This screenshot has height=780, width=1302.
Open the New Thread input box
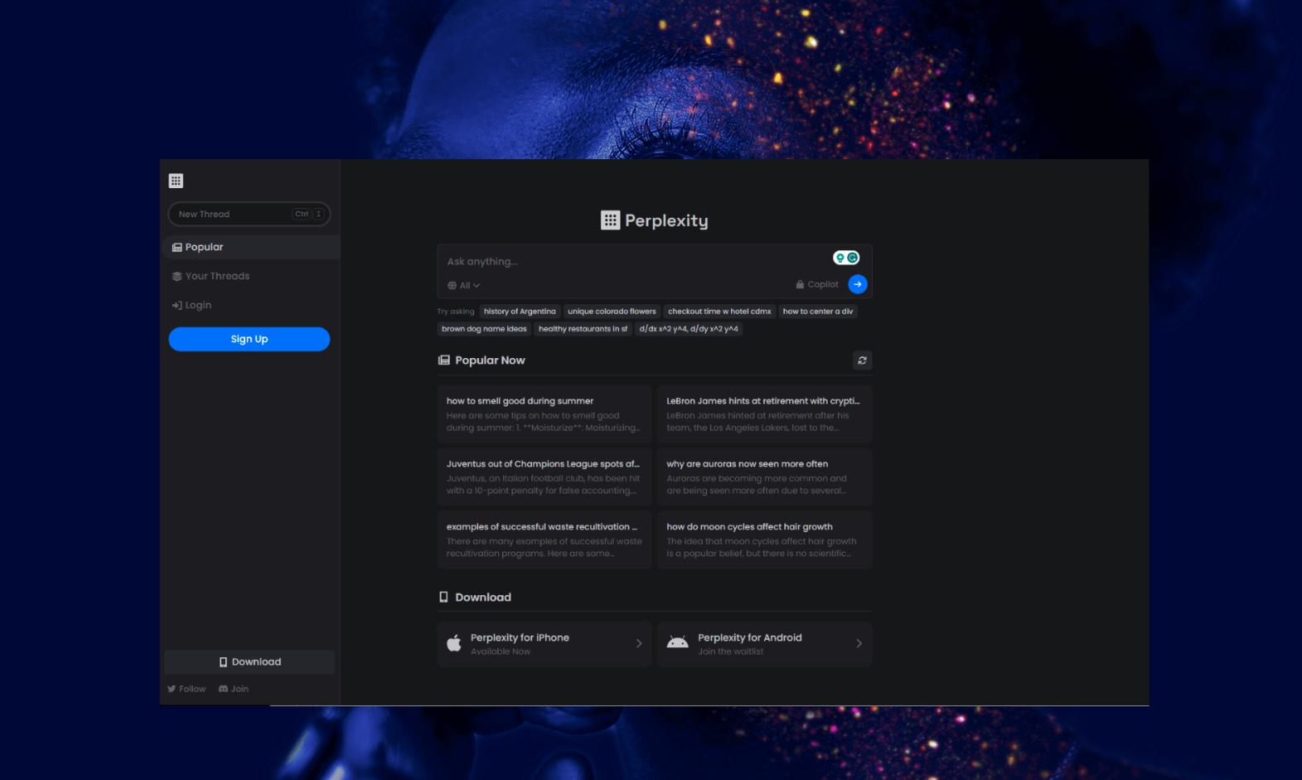tap(249, 214)
